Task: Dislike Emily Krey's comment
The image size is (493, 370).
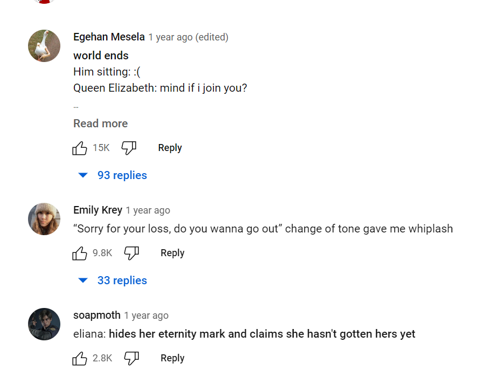Action: point(131,253)
